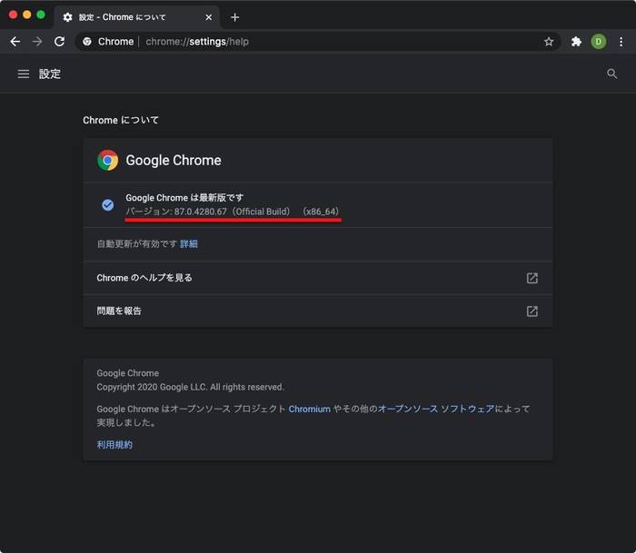636x553 pixels.
Task: Open 問題を報告 row
Action: [x=318, y=311]
